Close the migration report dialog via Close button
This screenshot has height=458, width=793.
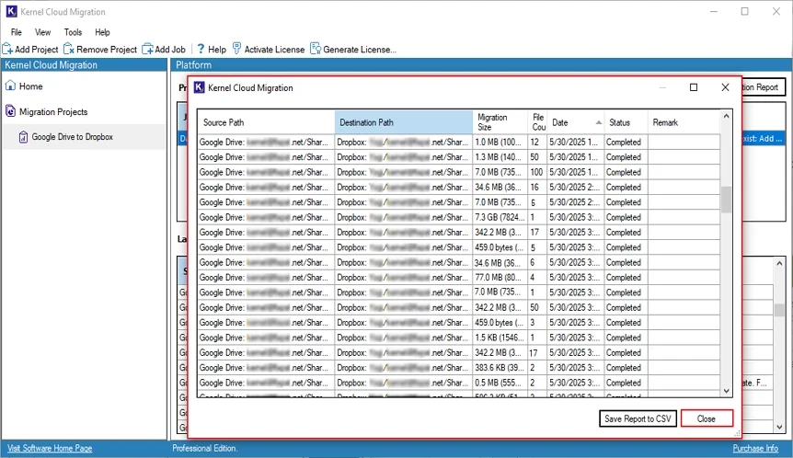[707, 418]
